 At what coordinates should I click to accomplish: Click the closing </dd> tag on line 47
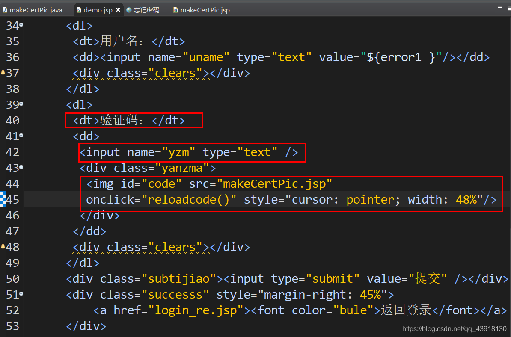[89, 231]
